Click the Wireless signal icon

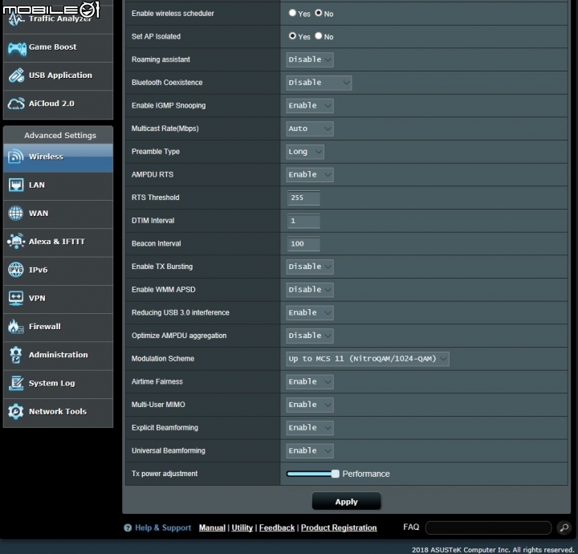click(x=16, y=157)
